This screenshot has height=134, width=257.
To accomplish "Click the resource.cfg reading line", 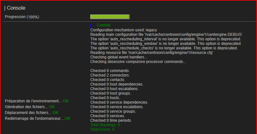I will (x=152, y=53).
